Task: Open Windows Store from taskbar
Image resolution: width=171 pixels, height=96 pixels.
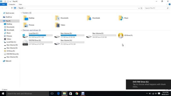Action: pos(71,94)
